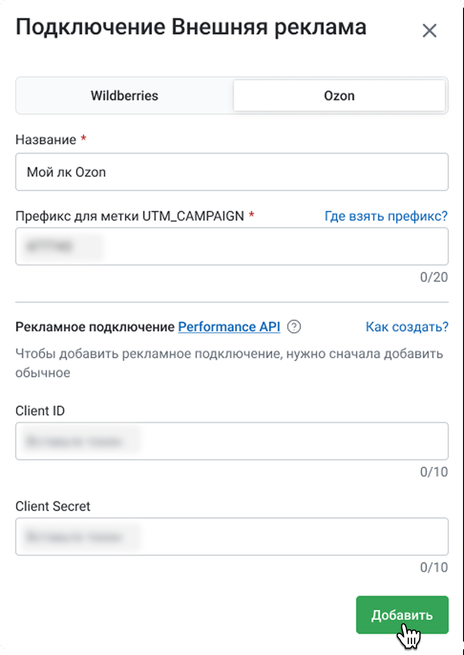The image size is (464, 655).
Task: Select the Ozon tab
Action: pyautogui.click(x=339, y=95)
